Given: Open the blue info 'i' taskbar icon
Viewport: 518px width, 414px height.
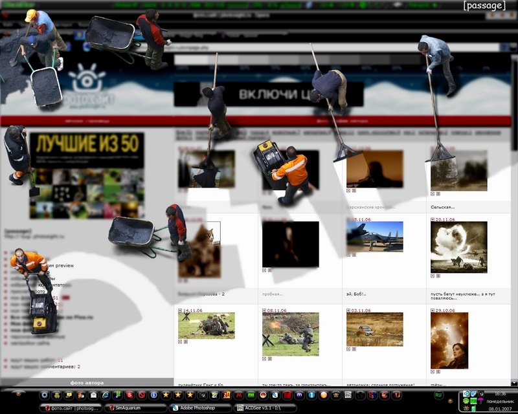Looking at the screenshot, I should 153,395.
